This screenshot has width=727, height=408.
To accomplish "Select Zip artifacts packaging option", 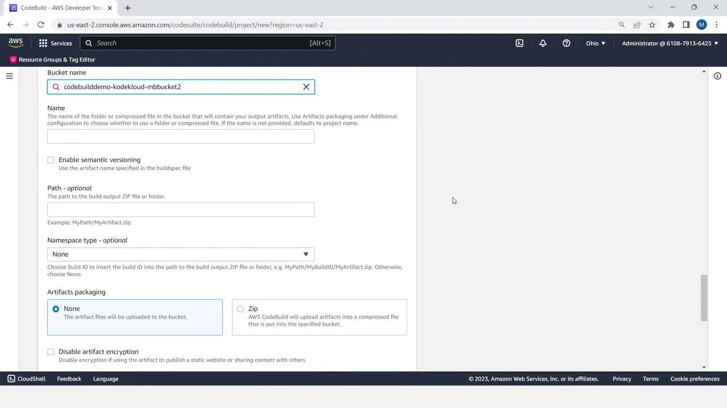I will point(240,309).
